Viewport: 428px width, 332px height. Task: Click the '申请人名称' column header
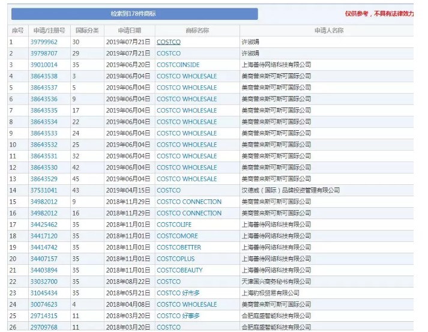pyautogui.click(x=329, y=31)
